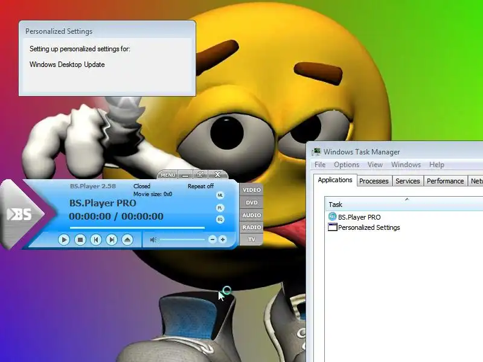Switch to the Processes tab
This screenshot has height=362, width=483.
pos(374,181)
